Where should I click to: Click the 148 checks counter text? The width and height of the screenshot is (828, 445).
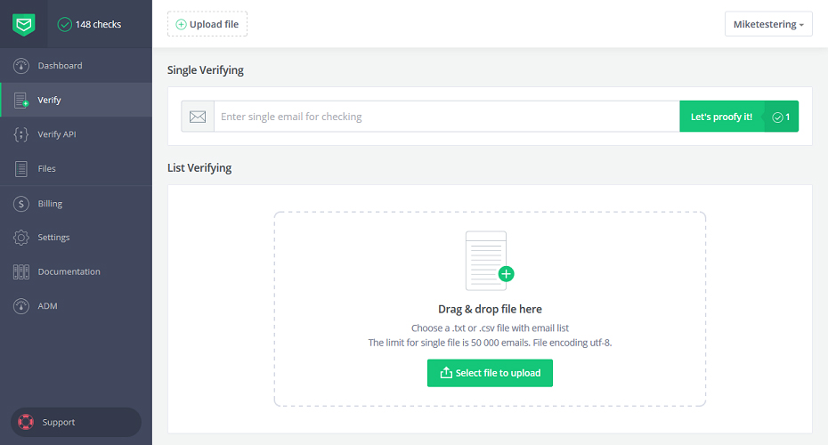[x=98, y=24]
